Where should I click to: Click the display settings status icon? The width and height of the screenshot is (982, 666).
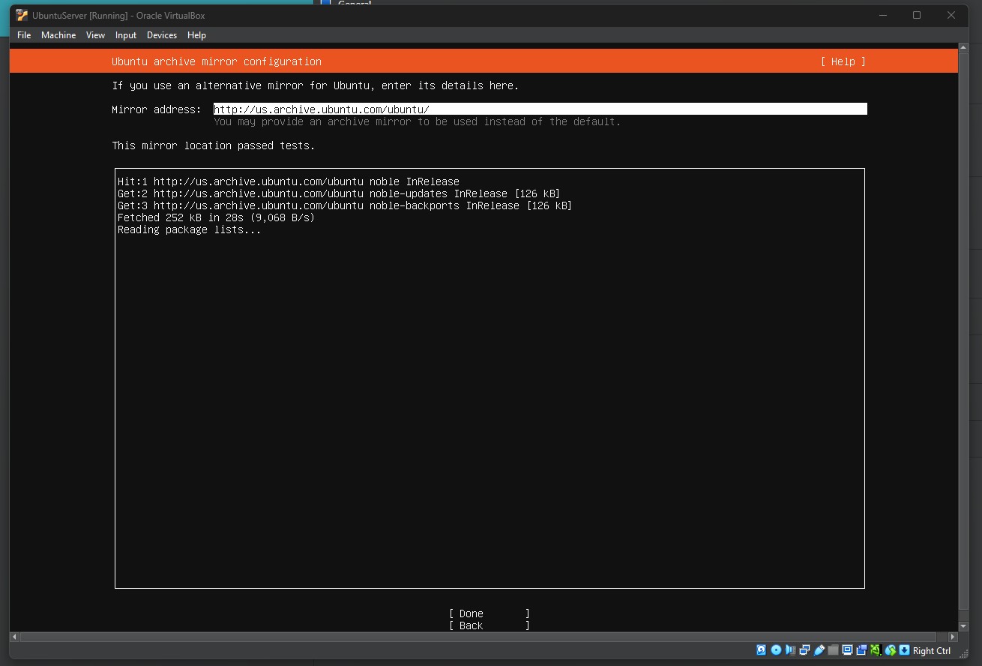tap(847, 650)
